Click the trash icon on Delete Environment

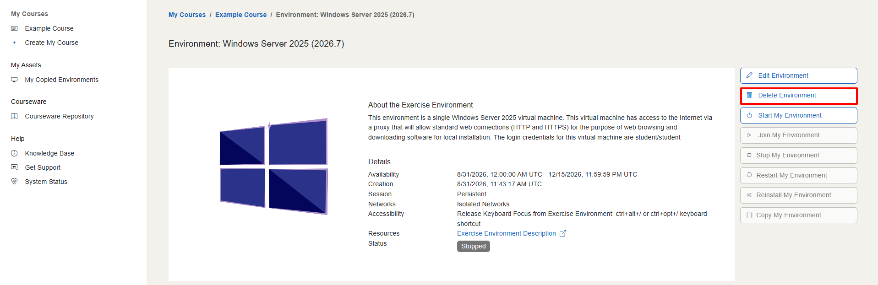click(749, 95)
